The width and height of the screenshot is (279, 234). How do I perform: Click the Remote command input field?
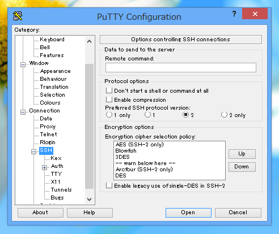181,68
